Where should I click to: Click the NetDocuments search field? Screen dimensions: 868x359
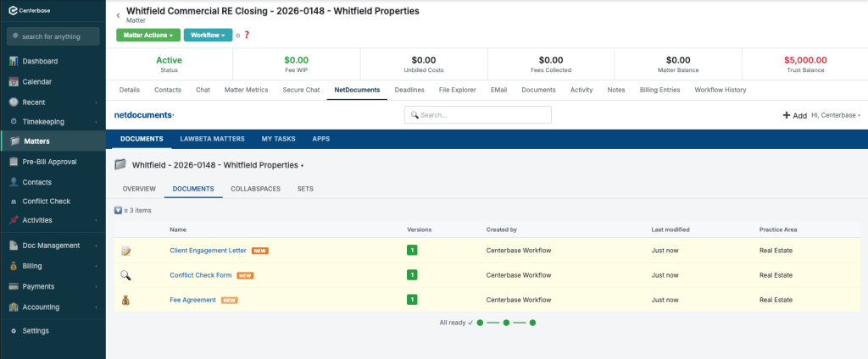click(x=478, y=115)
